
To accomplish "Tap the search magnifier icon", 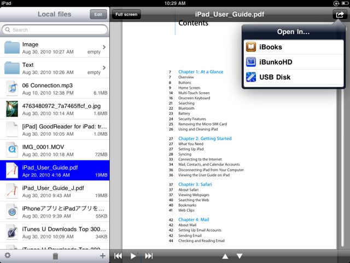I will [x=8, y=30].
